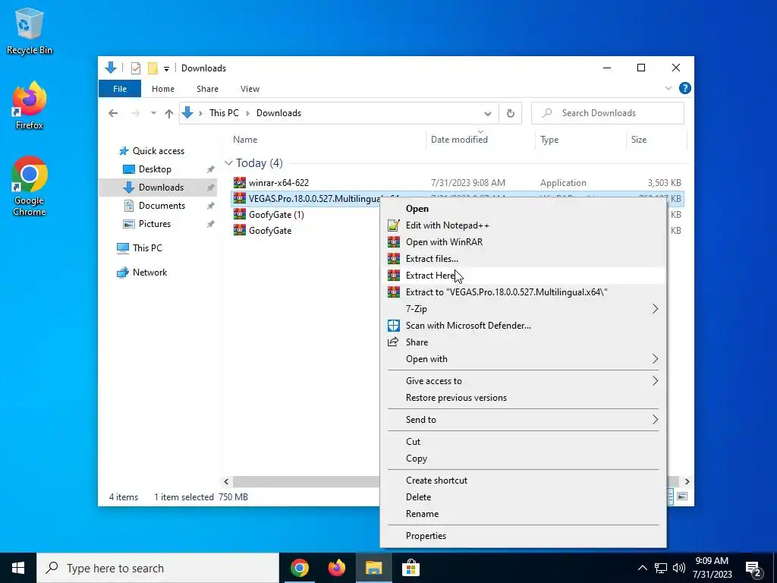This screenshot has width=777, height=583.
Task: Click the GoofyGate (1) archive icon
Action: tap(240, 214)
